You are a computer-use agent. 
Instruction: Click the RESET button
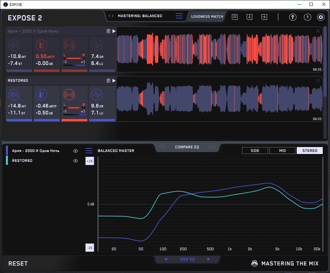click(18, 263)
